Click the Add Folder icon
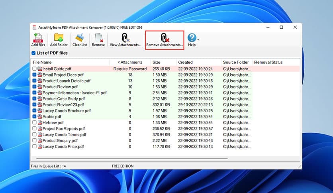 click(59, 37)
